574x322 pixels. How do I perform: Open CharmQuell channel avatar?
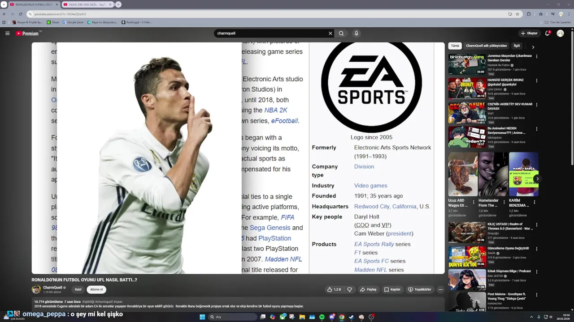tap(36, 289)
